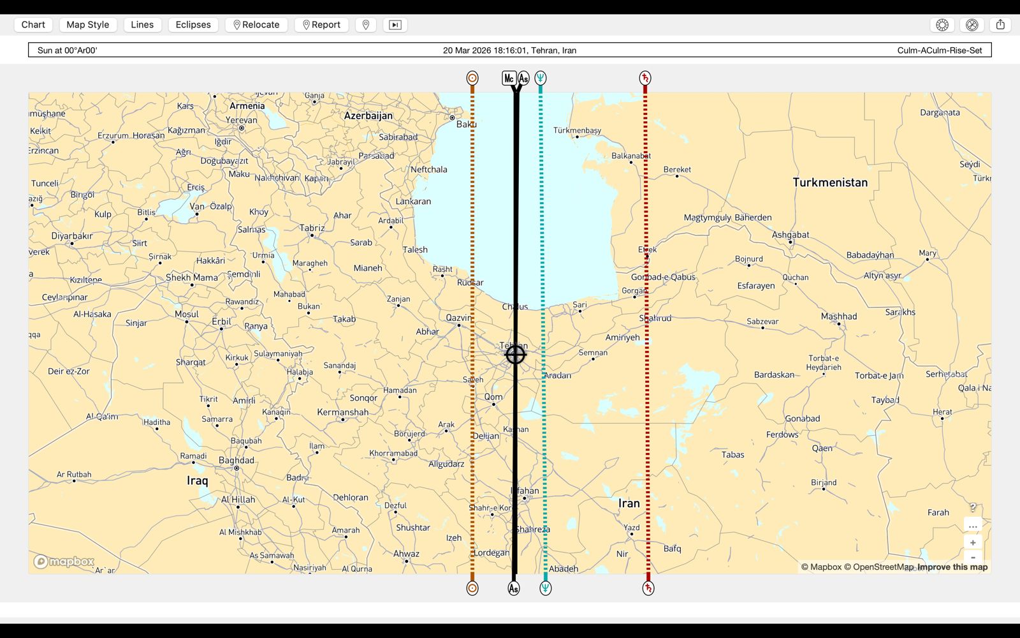The image size is (1020, 638).
Task: Click the Relocate button
Action: pyautogui.click(x=256, y=25)
